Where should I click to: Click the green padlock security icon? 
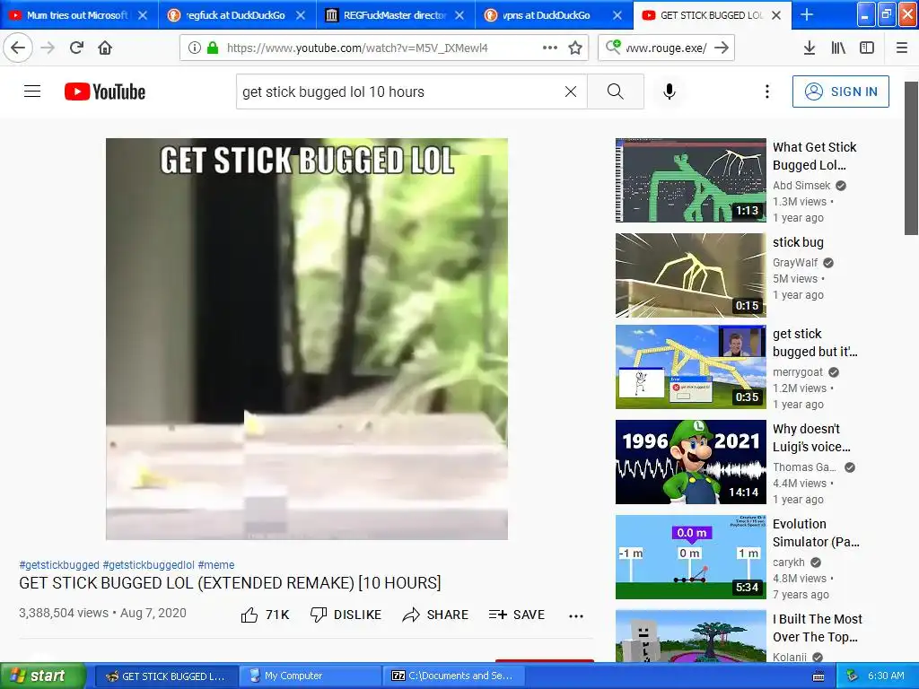click(x=213, y=48)
